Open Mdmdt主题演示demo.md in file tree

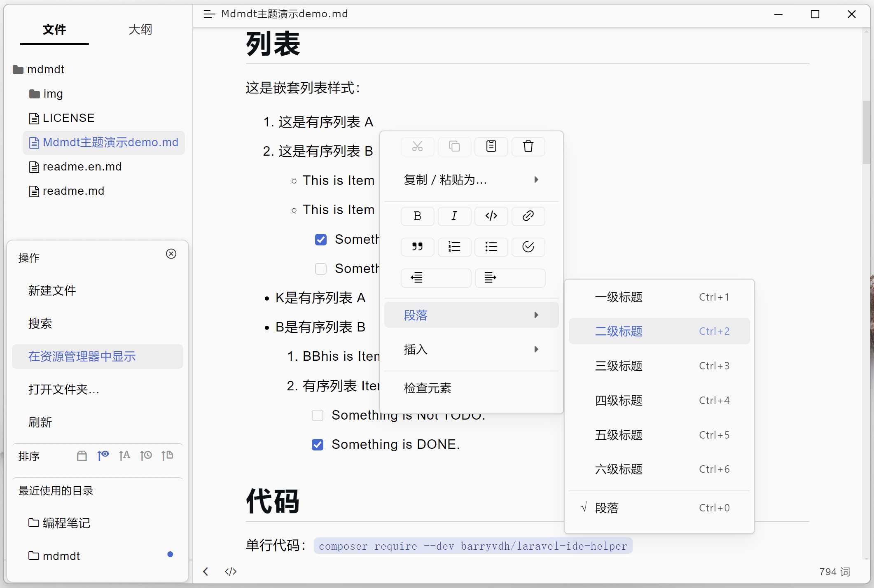click(104, 142)
